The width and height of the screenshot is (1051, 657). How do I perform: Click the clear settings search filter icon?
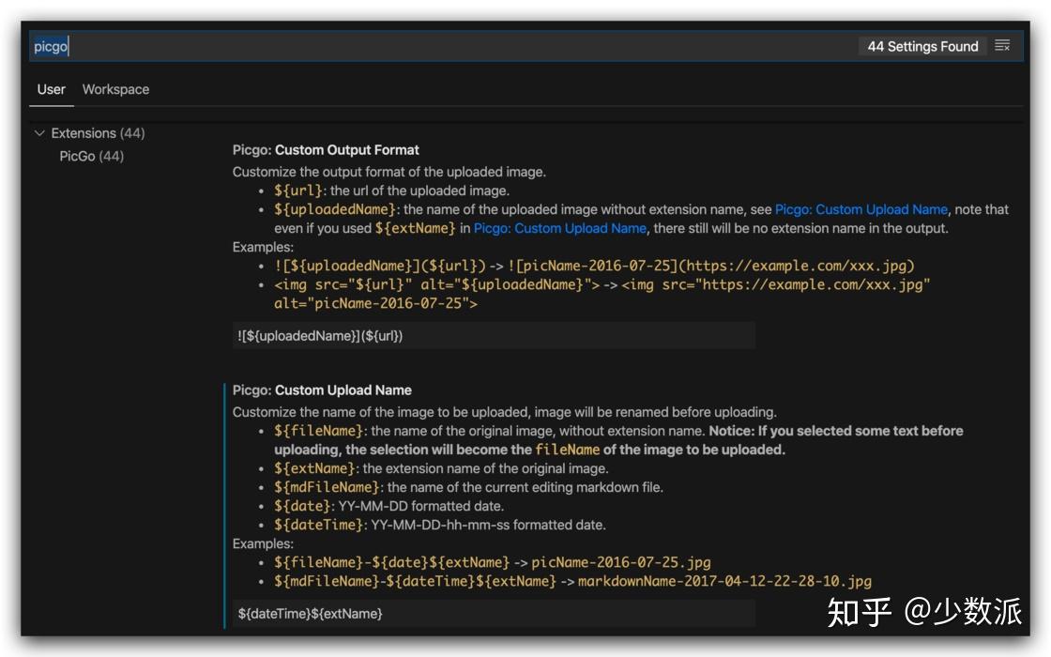coord(1002,46)
